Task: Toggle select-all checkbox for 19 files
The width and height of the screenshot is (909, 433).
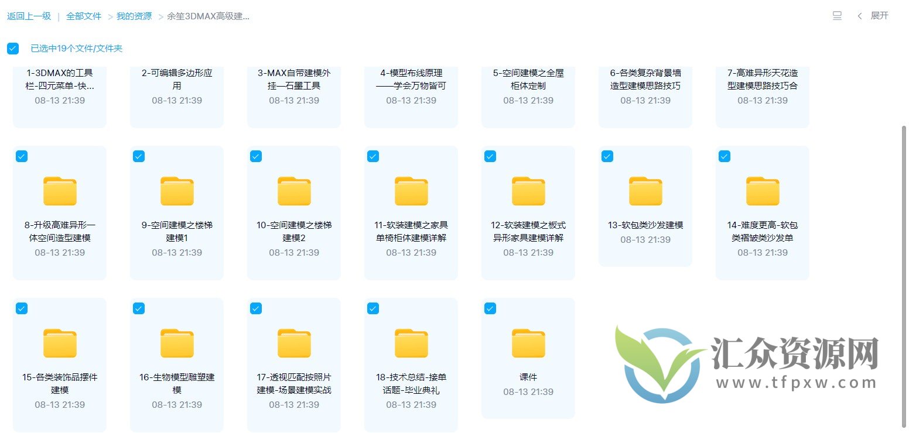Action: tap(13, 49)
